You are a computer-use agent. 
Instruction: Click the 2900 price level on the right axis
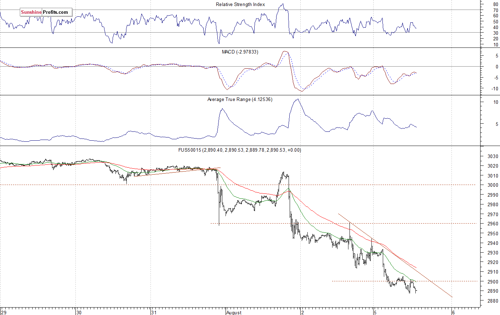point(493,281)
